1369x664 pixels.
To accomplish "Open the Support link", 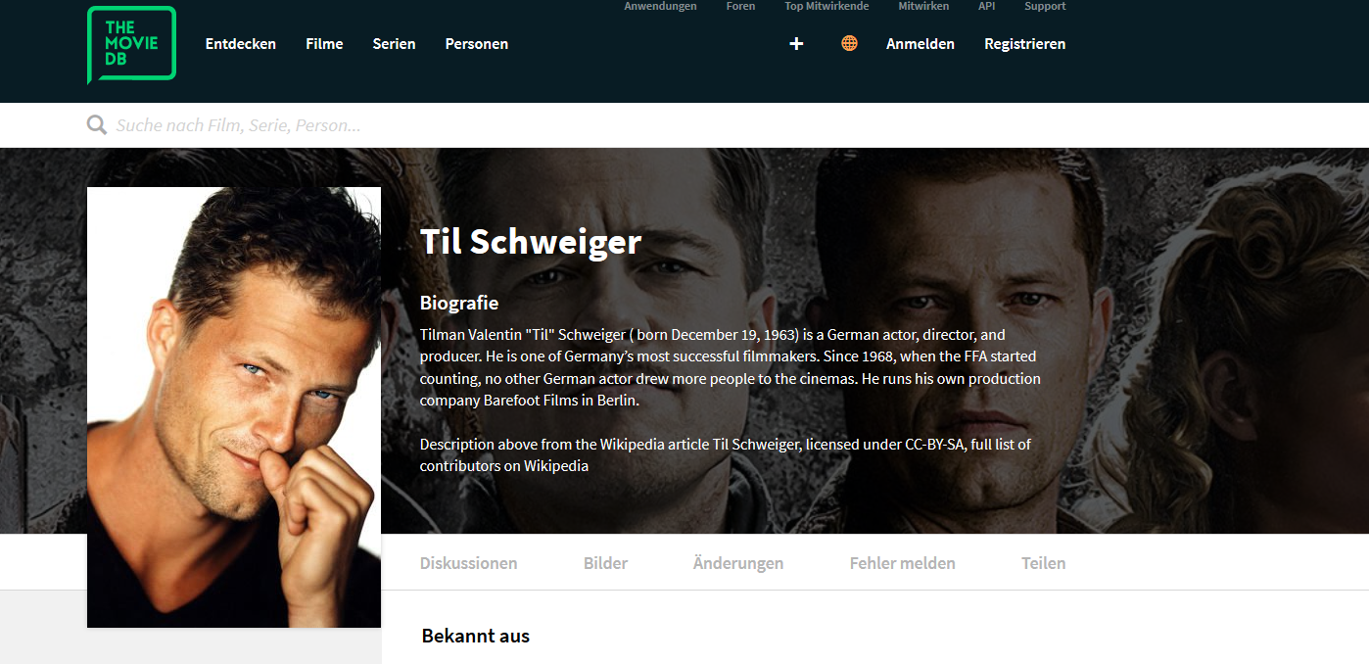I will [1045, 6].
